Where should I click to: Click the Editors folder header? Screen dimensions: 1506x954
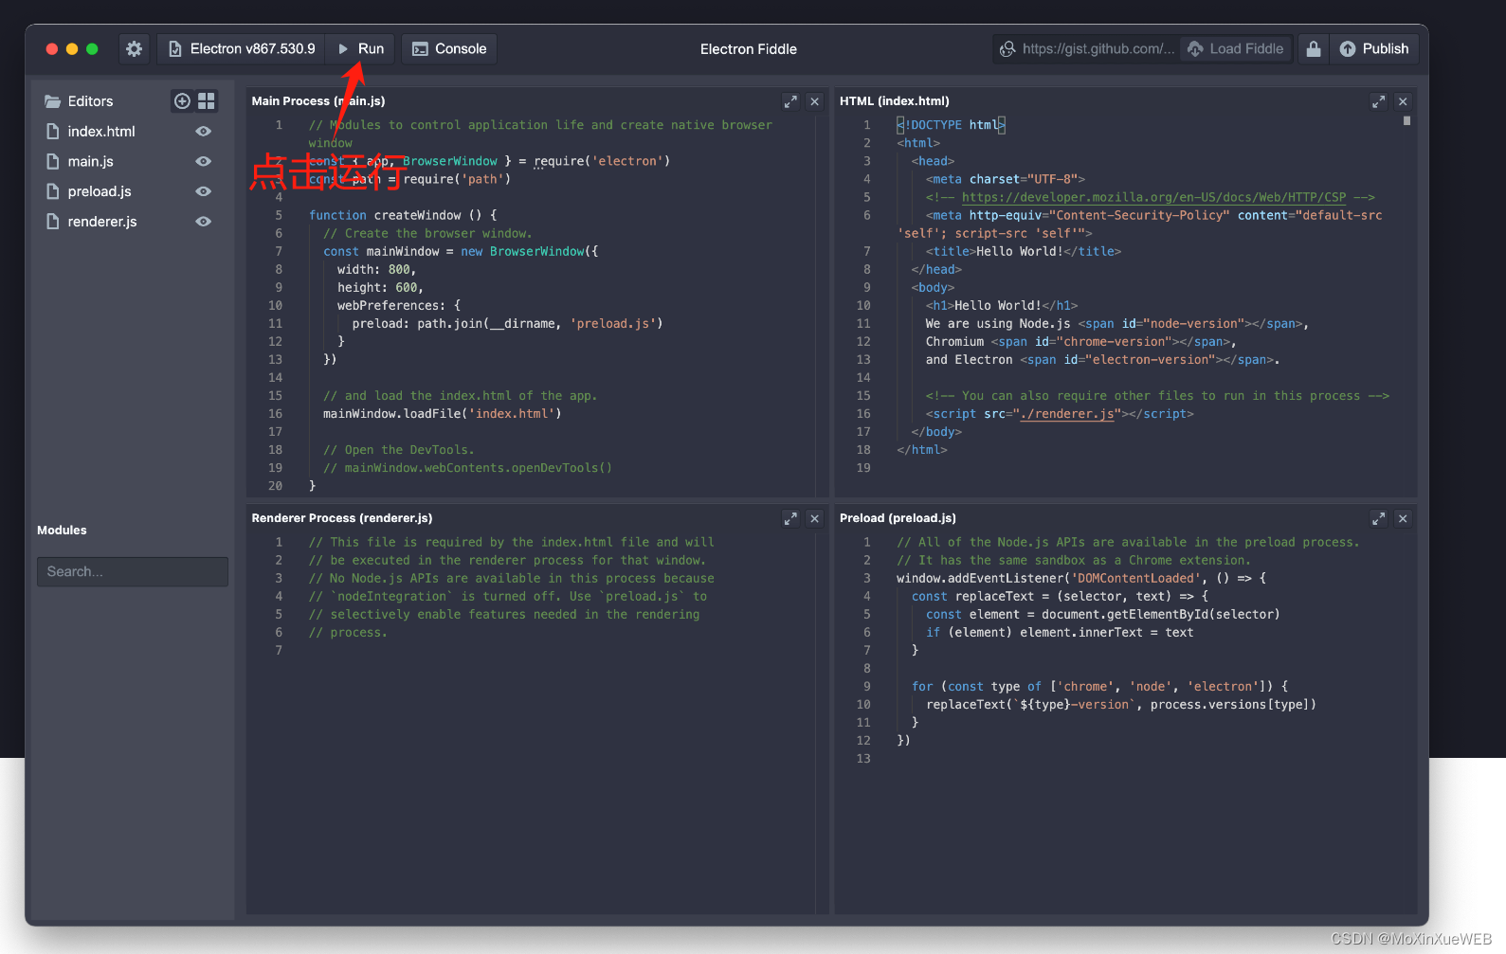[80, 101]
